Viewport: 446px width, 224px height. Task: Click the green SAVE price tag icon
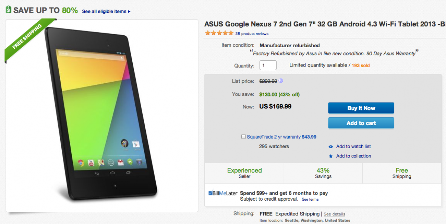[9, 10]
